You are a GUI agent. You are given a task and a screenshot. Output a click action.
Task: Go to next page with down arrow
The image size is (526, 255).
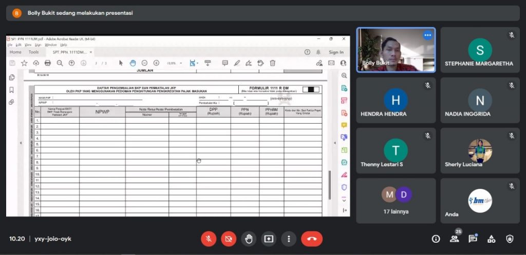click(x=84, y=63)
